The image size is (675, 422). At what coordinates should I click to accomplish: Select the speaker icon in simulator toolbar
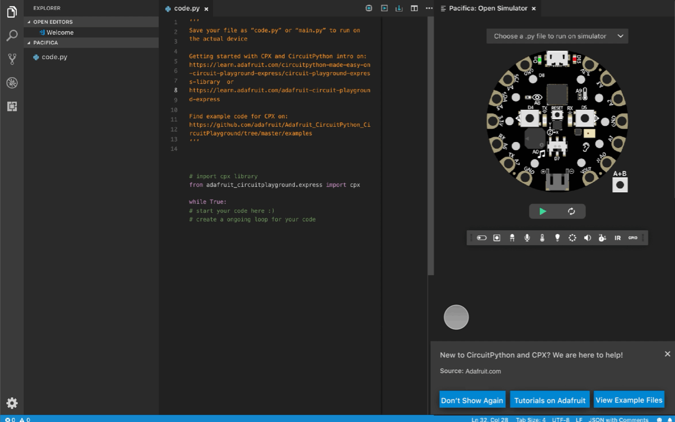coord(587,238)
